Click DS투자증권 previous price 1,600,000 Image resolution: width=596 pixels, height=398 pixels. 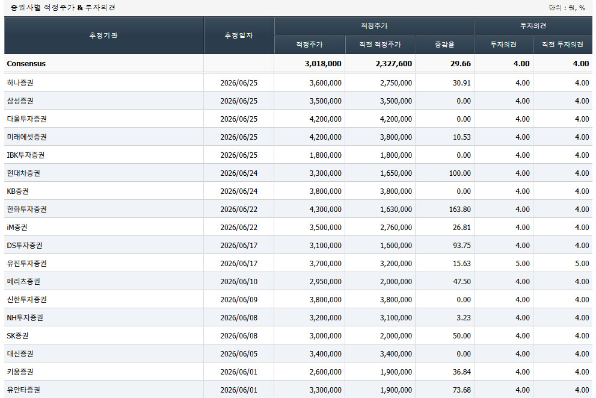click(396, 246)
